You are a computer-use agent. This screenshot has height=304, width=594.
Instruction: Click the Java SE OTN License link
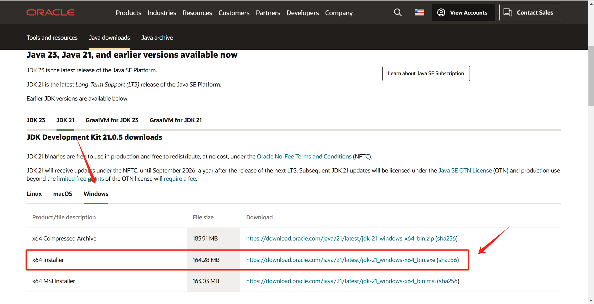(x=465, y=170)
